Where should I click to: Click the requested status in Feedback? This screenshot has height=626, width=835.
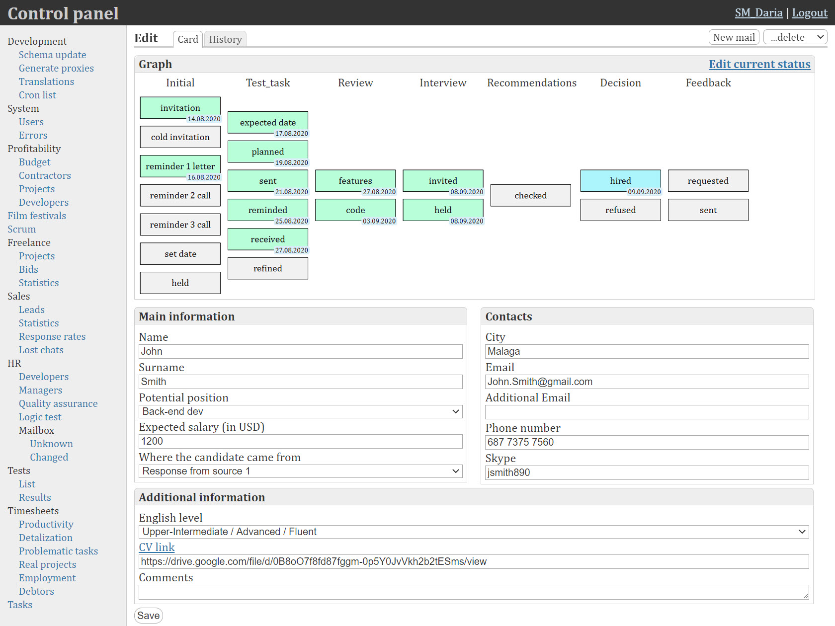708,181
